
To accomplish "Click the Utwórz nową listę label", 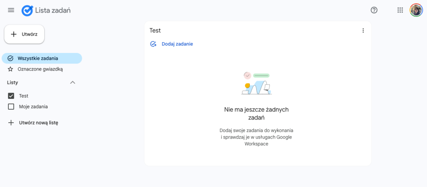I will (x=38, y=123).
